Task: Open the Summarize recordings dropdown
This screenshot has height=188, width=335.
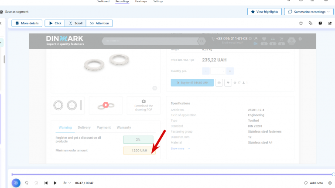Action: pos(309,12)
